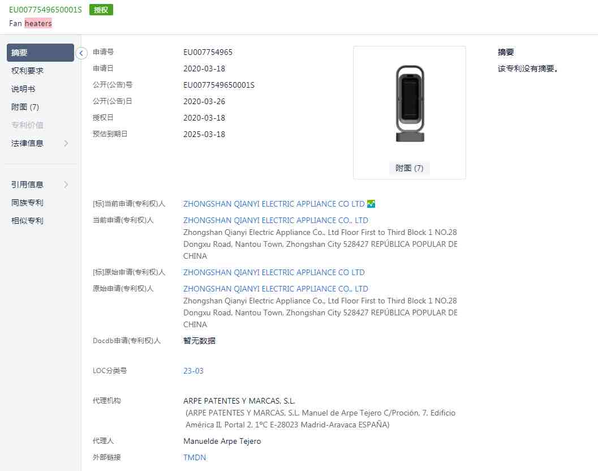Select publication date 2020-03-26
Viewport: 598px width, 471px height.
click(204, 101)
